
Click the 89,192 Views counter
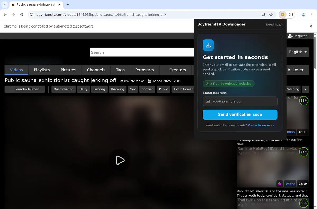(132, 81)
